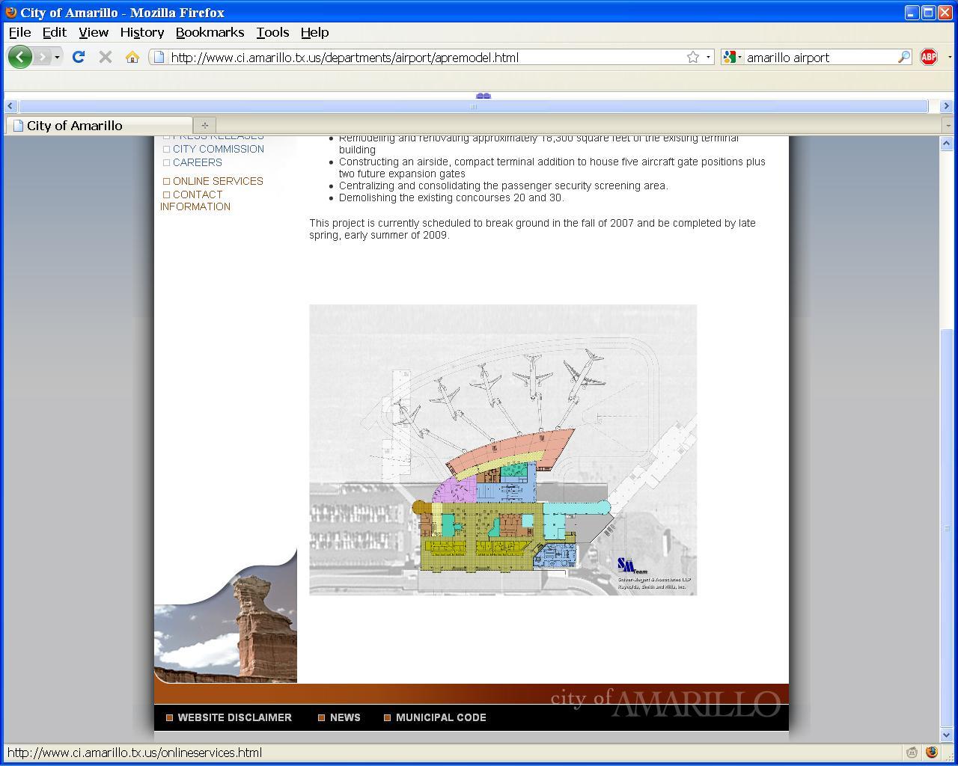958x766 pixels.
Task: Click inside the amarillo airport search box
Action: tap(820, 58)
